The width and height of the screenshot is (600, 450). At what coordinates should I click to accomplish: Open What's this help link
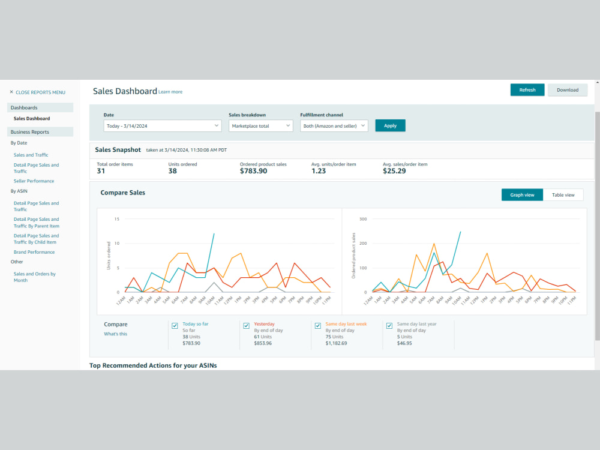click(x=116, y=334)
